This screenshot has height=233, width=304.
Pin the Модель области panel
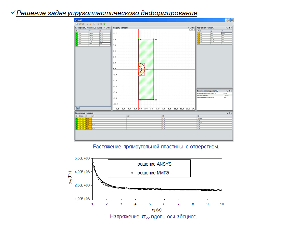click(x=189, y=28)
